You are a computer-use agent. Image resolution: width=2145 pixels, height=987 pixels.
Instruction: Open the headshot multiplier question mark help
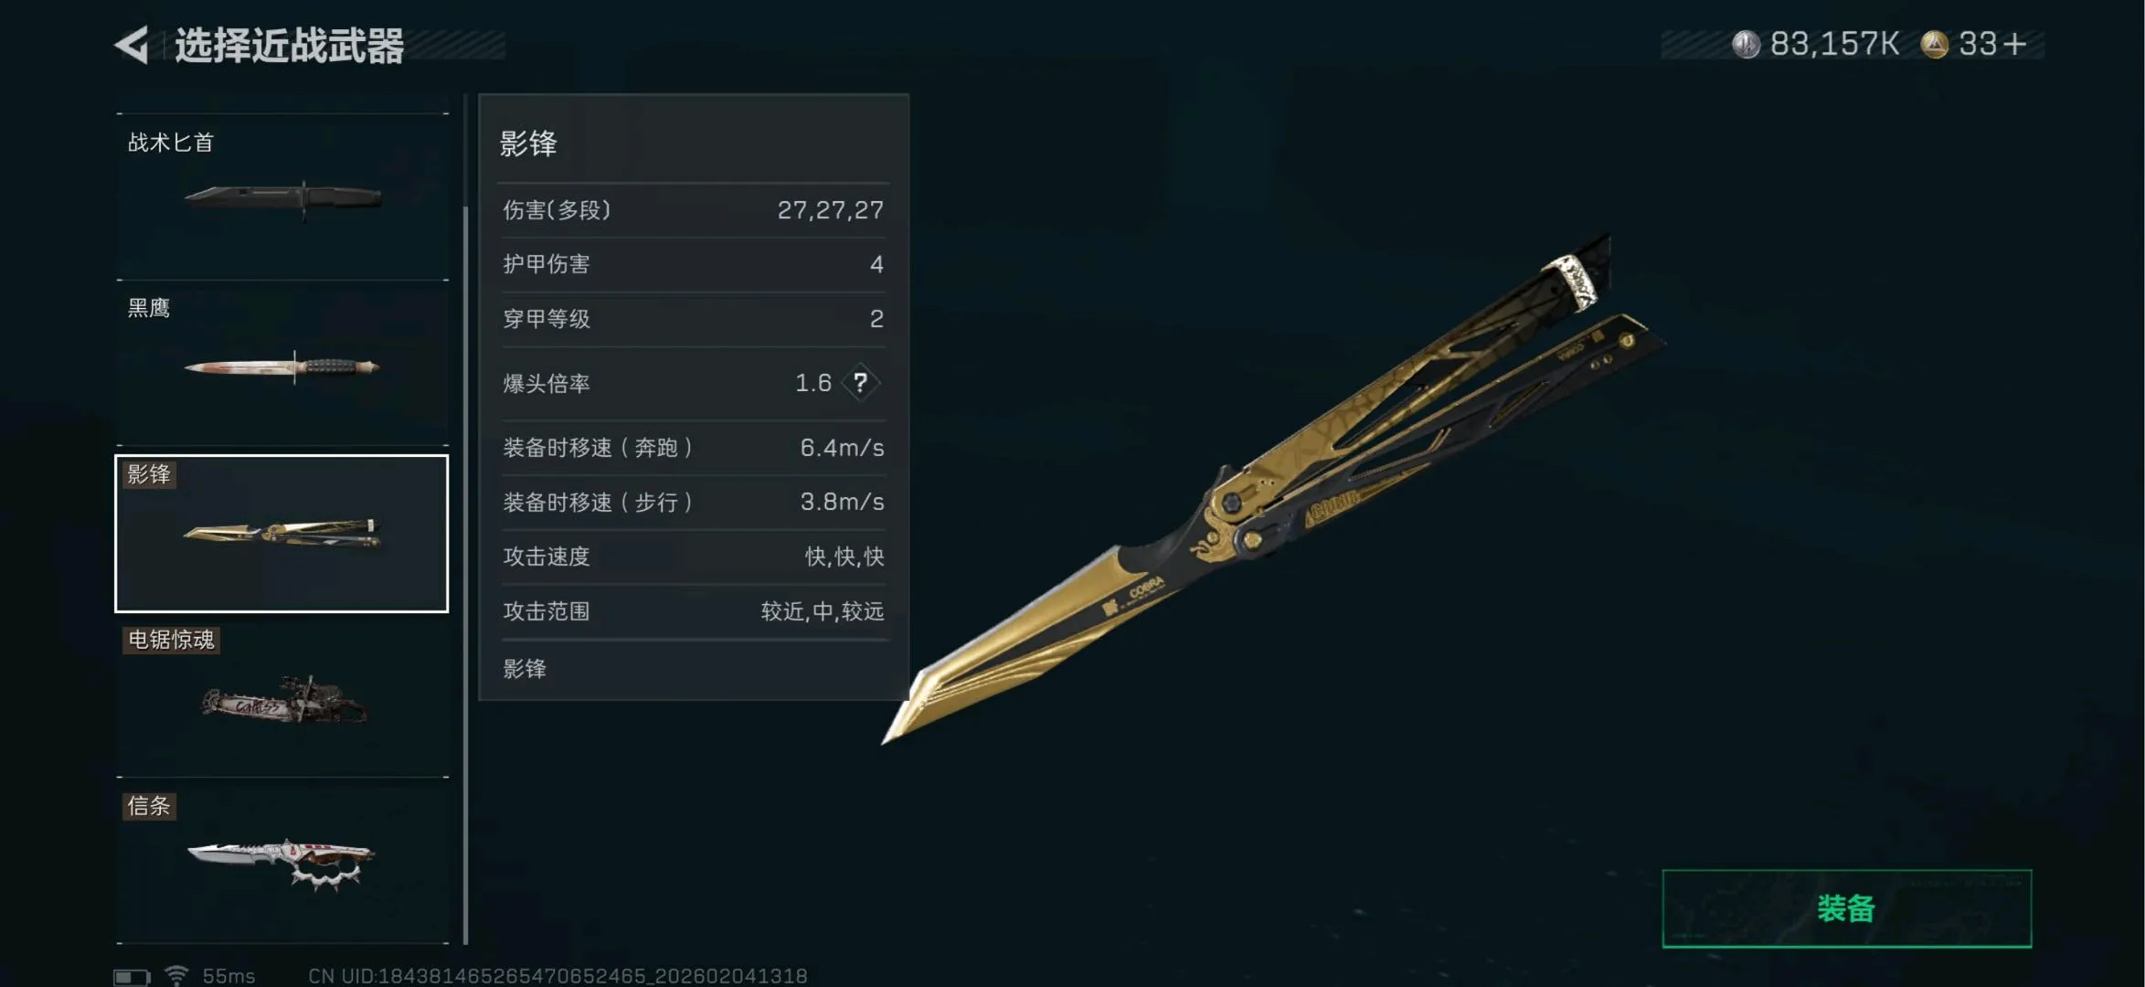tap(860, 383)
